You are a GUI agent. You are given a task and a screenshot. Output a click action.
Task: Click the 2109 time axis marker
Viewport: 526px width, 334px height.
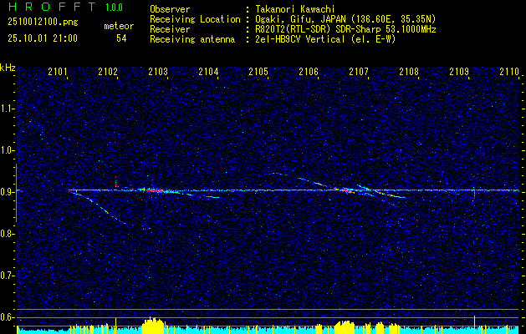pos(459,71)
